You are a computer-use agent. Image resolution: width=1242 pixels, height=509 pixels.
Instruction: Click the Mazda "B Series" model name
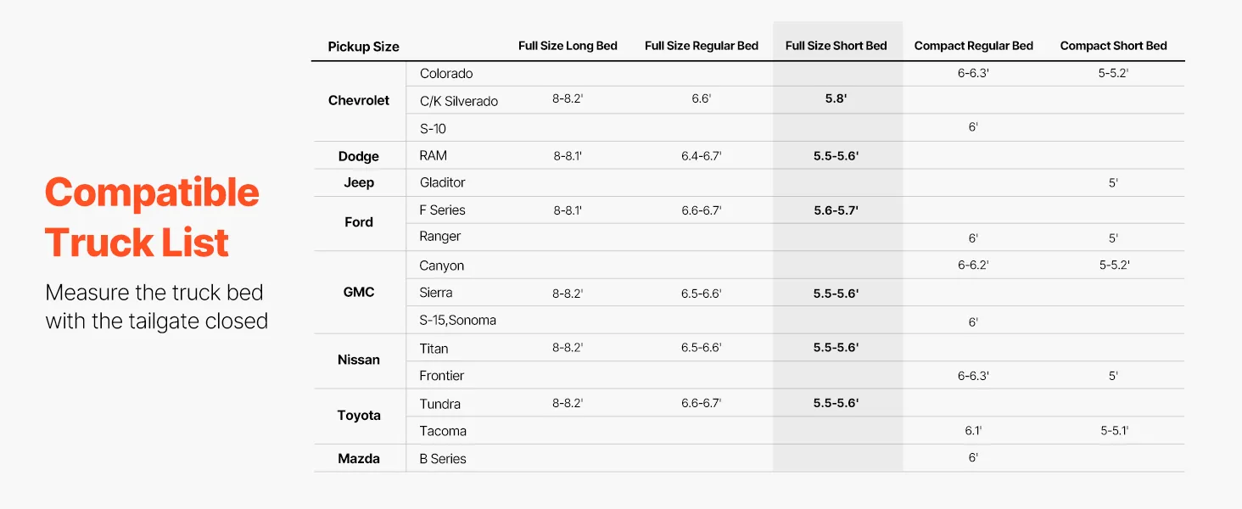(x=443, y=459)
